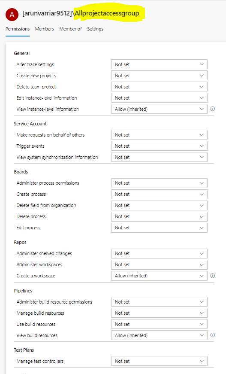Image resolution: width=226 pixels, height=374 pixels.
Task: Open Alter trace settings permission dropdown
Action: [x=160, y=64]
